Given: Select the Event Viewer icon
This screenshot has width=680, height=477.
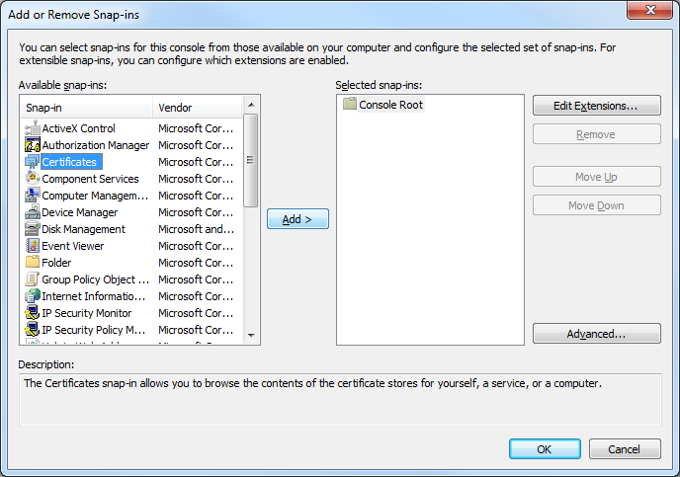Looking at the screenshot, I should point(33,246).
